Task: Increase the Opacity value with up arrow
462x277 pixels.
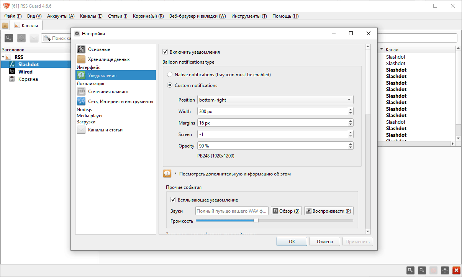Action: 351,144
